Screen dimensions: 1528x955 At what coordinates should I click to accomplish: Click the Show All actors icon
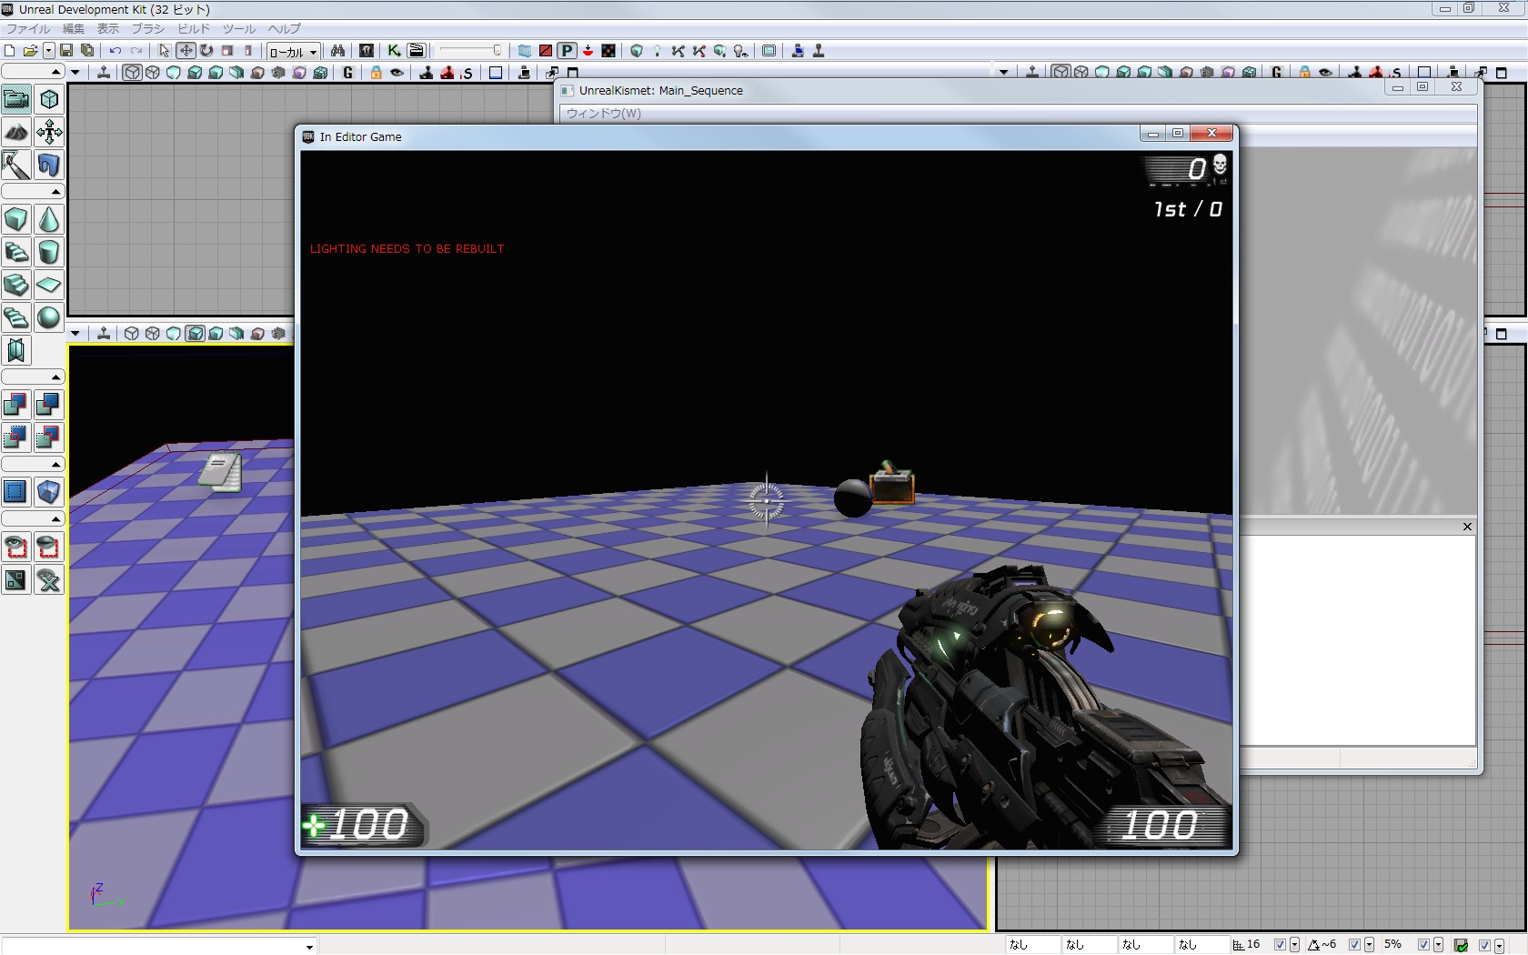pyautogui.click(x=49, y=579)
